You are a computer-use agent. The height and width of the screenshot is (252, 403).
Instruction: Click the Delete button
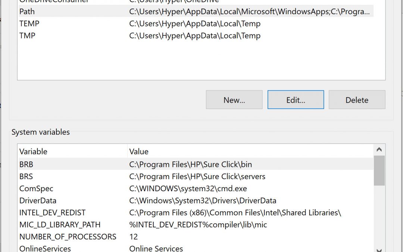click(357, 100)
